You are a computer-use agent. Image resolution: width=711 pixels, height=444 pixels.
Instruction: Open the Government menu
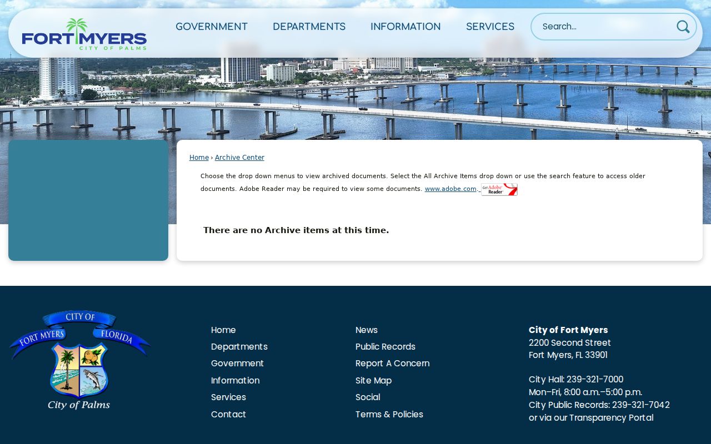pos(212,27)
